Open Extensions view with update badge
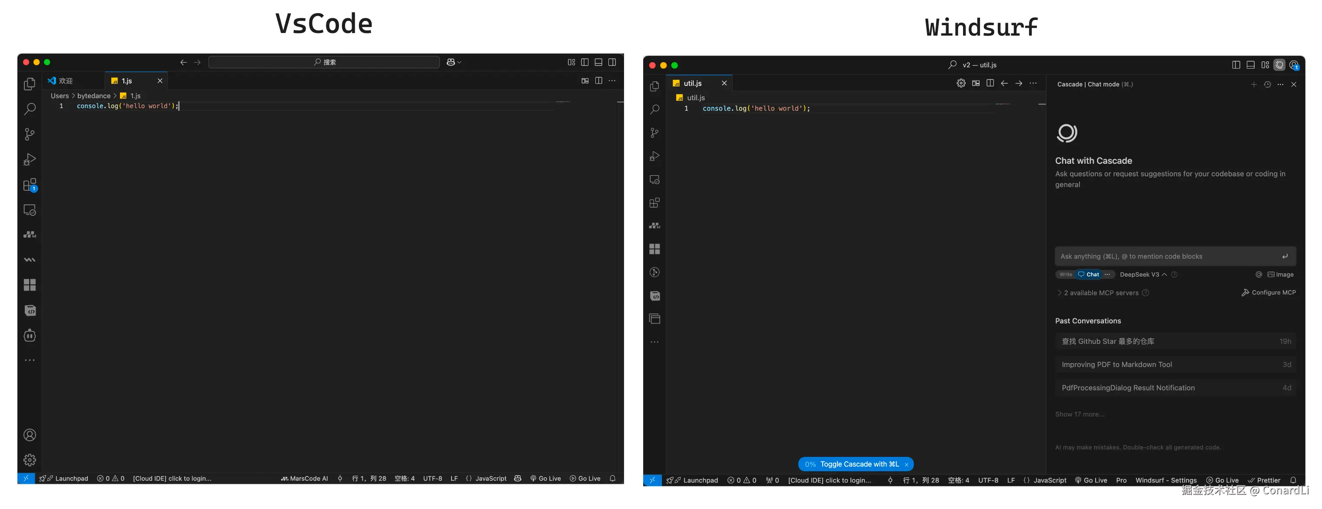 [x=30, y=185]
